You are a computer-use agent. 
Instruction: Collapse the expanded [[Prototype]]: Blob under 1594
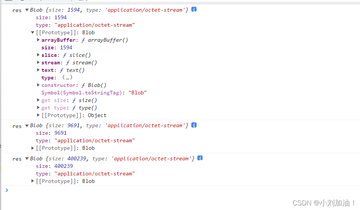pyautogui.click(x=33, y=33)
